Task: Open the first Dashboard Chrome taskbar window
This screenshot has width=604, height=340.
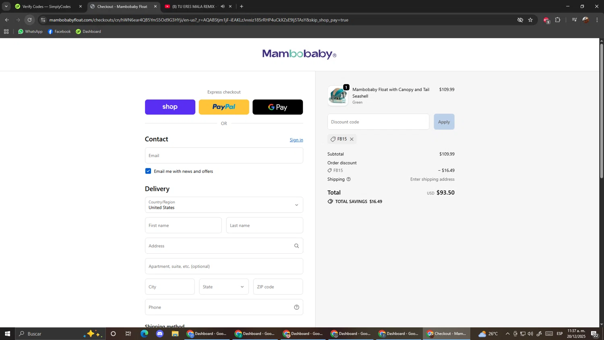Action: [x=207, y=334]
